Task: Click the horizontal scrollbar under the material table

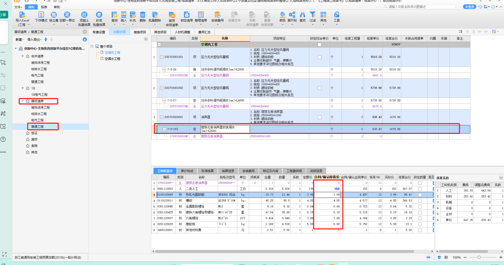Action: pyautogui.click(x=284, y=251)
